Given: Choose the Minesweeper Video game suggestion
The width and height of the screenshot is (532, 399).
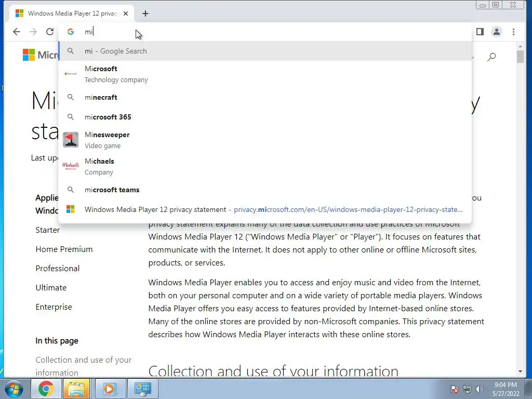Looking at the screenshot, I should [265, 140].
